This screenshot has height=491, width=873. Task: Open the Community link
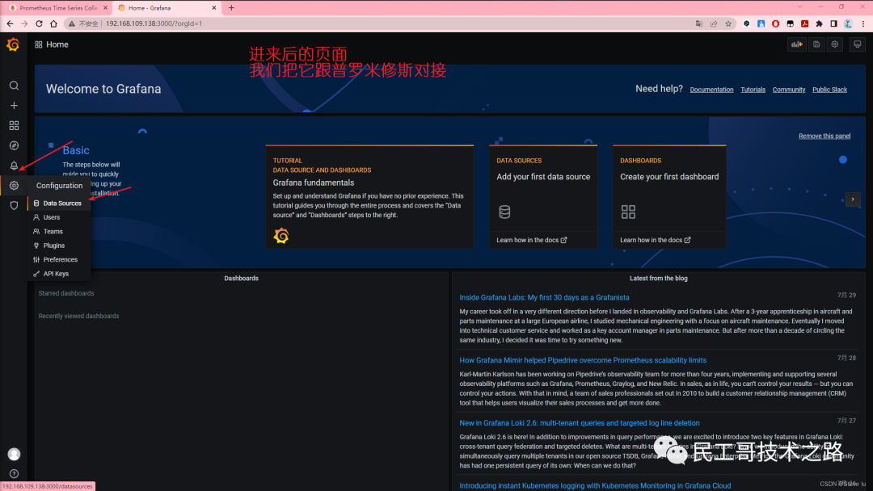[x=789, y=90]
